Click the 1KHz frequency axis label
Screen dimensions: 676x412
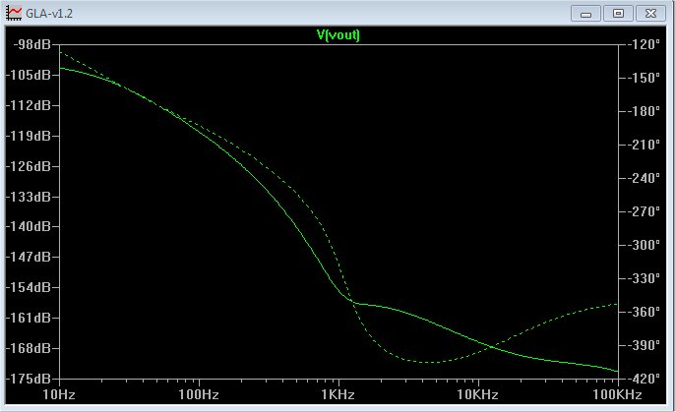338,394
